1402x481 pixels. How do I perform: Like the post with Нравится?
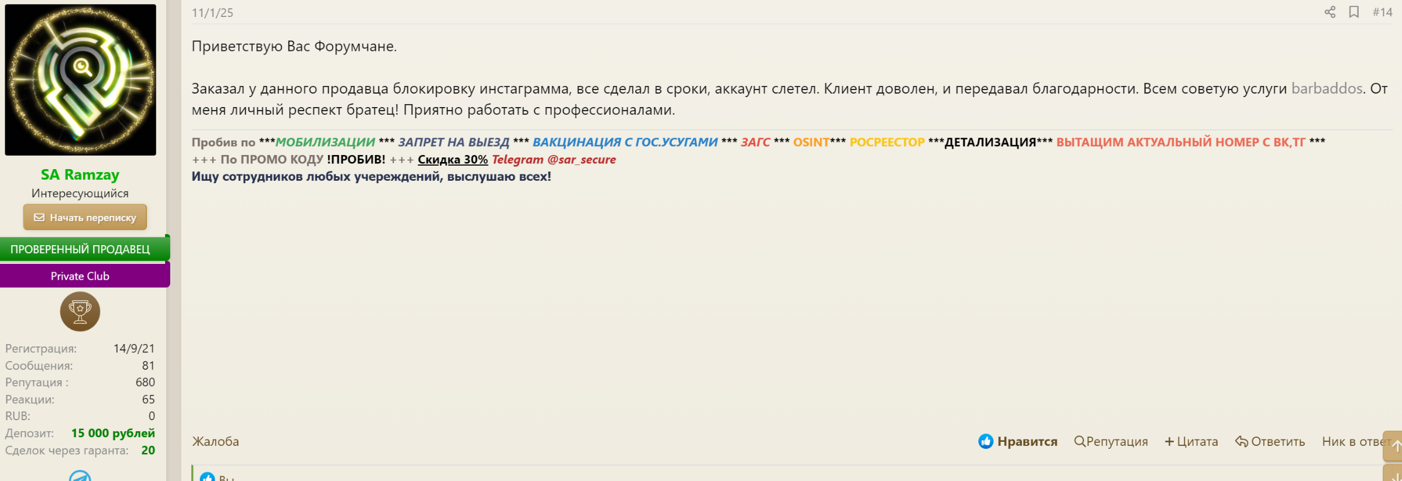(1018, 441)
